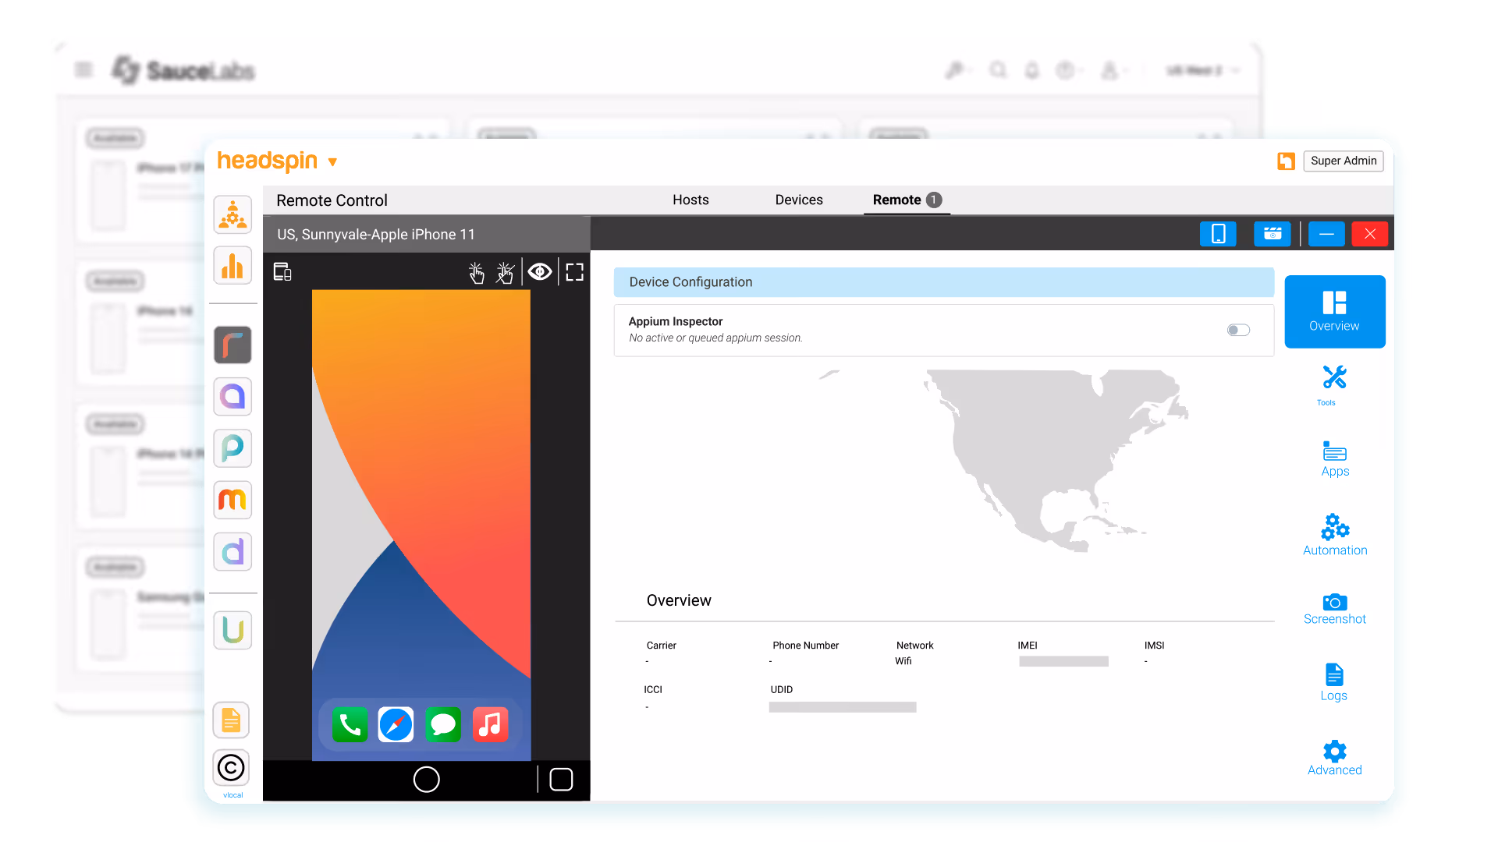The image size is (1498, 842).
Task: Click the blue phone device button
Action: click(1218, 234)
